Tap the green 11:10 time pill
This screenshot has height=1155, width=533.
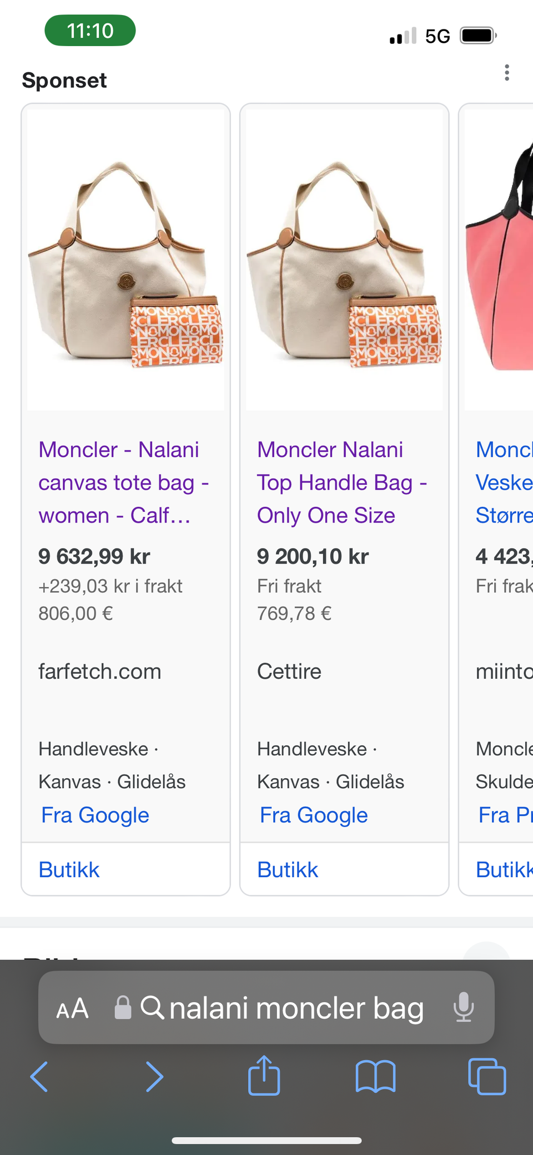tap(90, 31)
